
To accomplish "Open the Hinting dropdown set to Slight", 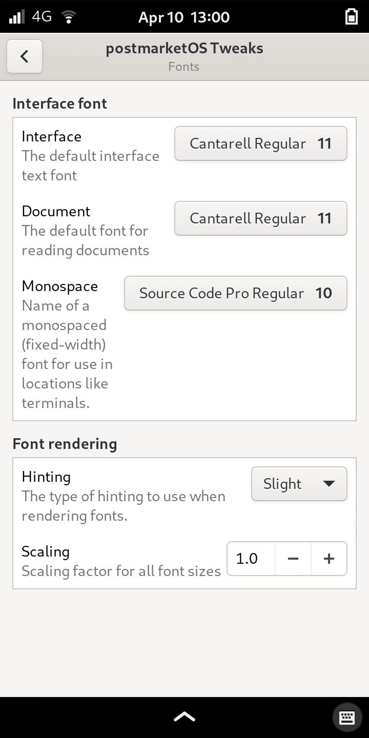I will point(299,484).
